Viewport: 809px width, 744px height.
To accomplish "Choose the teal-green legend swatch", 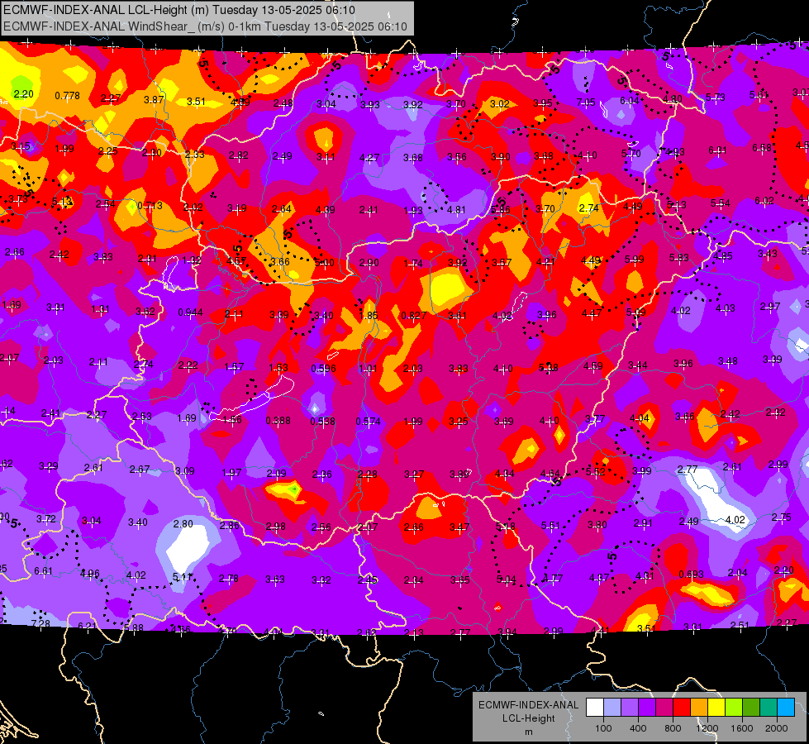I will click(769, 708).
